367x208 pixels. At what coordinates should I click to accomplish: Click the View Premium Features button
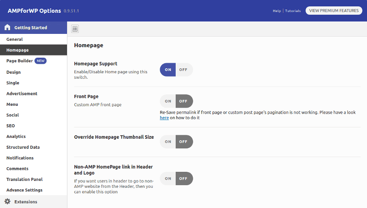tap(334, 11)
